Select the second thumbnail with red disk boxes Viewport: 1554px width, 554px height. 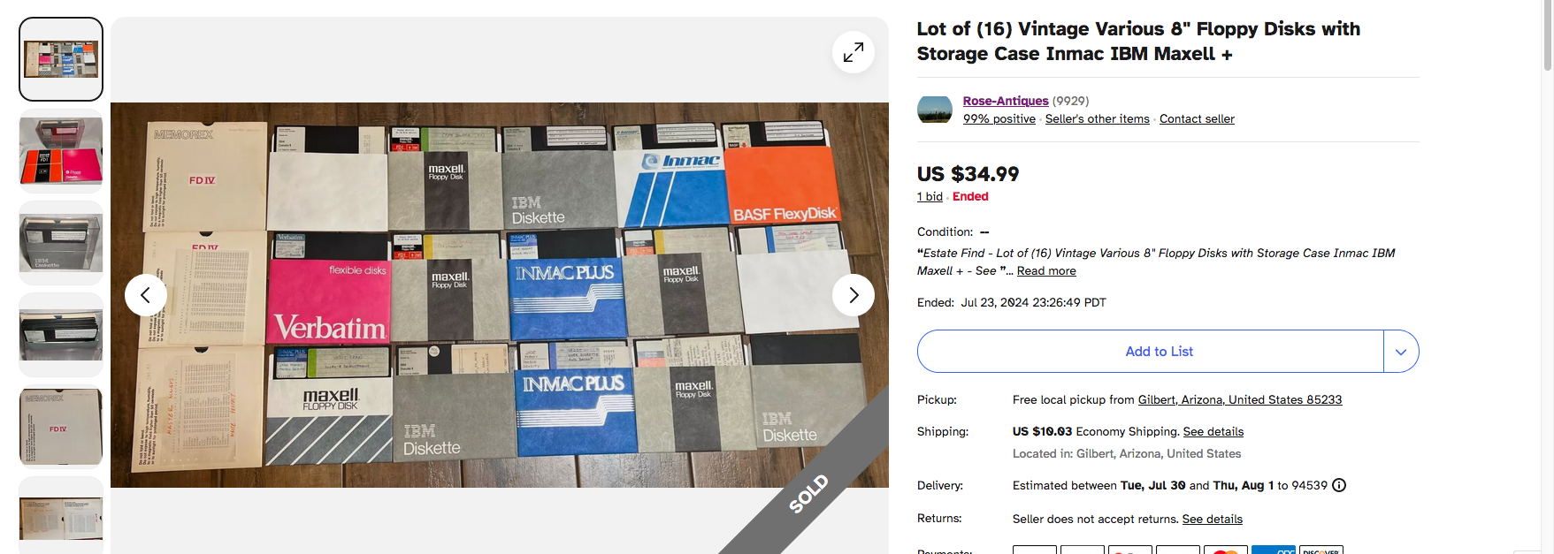click(61, 153)
